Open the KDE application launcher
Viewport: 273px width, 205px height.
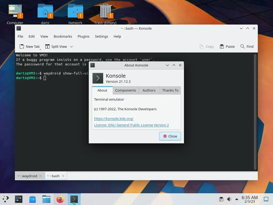click(x=6, y=199)
